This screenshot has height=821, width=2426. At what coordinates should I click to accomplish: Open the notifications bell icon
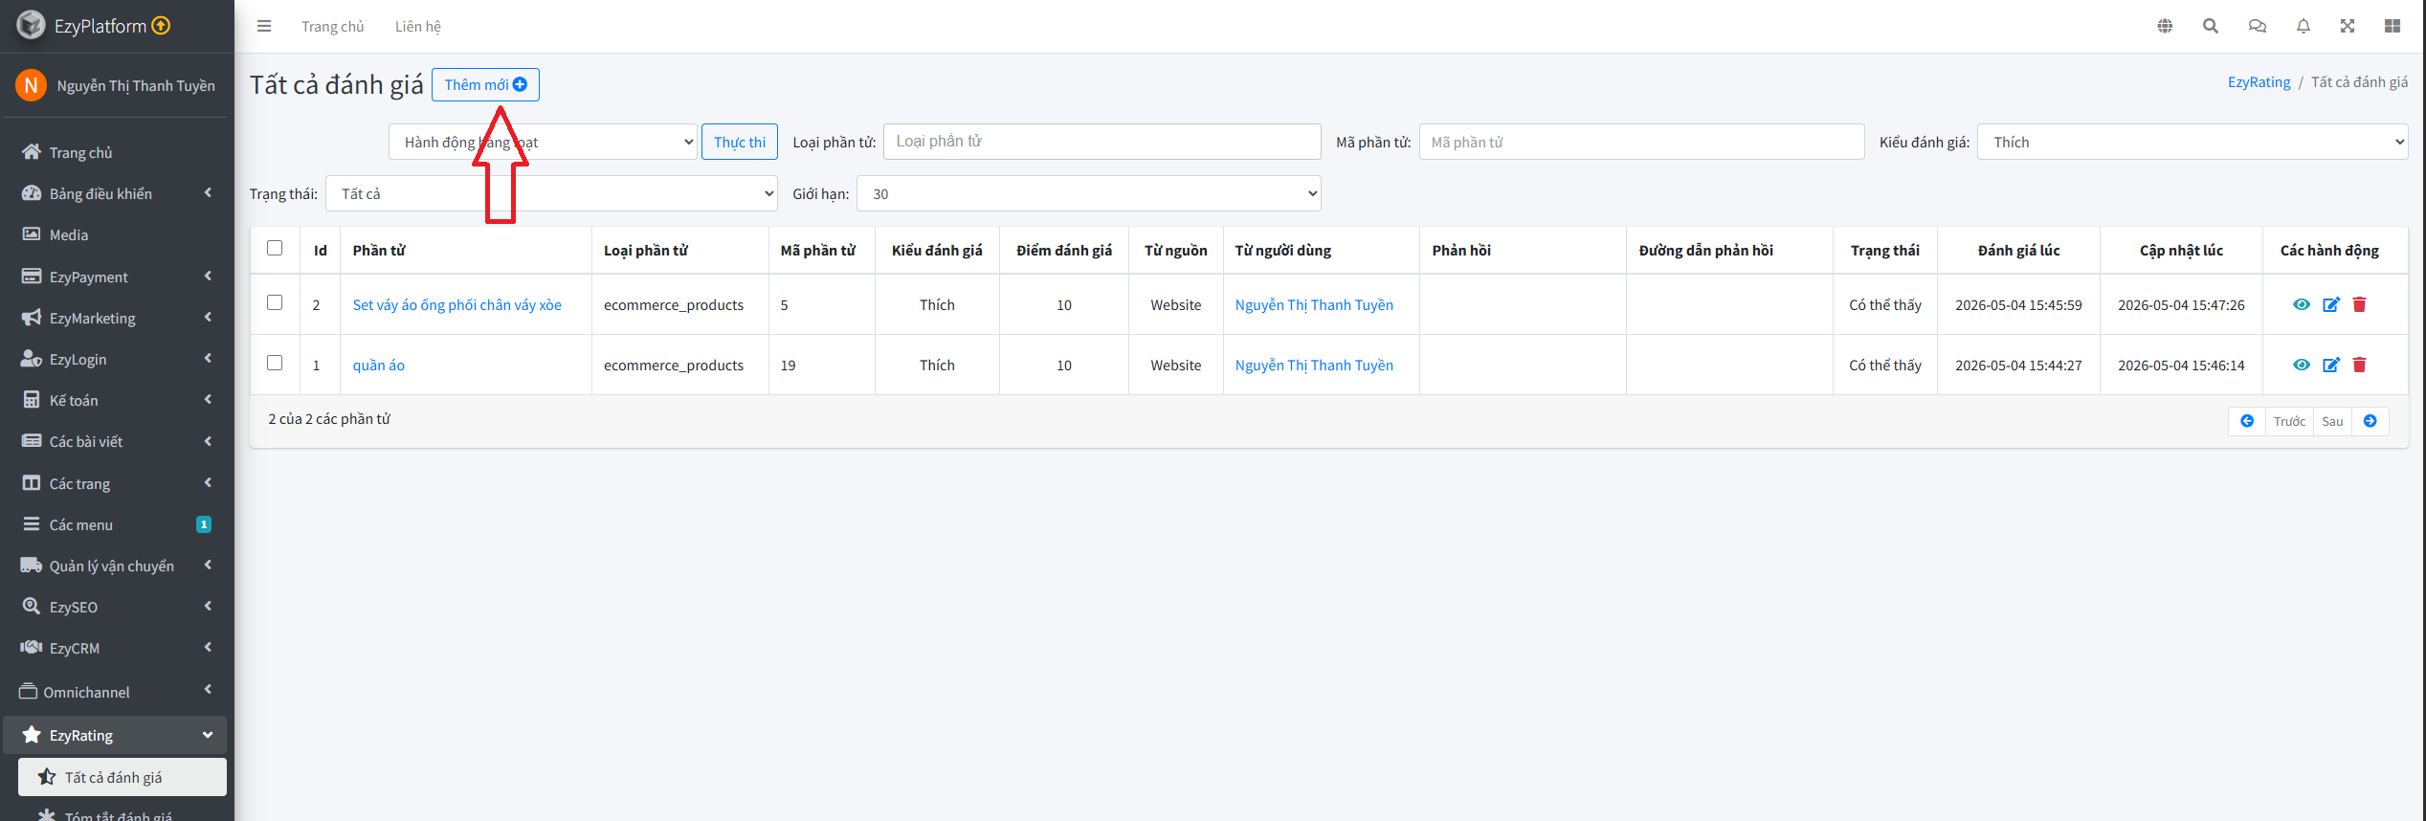[2304, 26]
